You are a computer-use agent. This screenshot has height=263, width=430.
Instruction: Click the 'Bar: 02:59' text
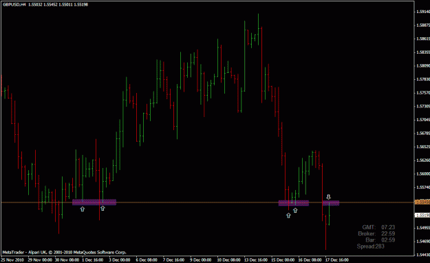pos(380,240)
